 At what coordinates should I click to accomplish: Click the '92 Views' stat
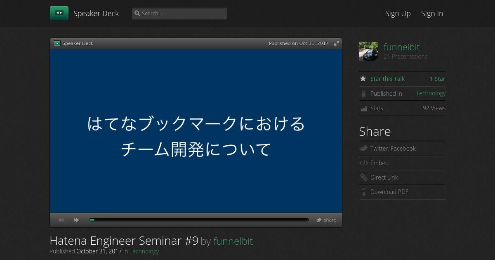[434, 108]
